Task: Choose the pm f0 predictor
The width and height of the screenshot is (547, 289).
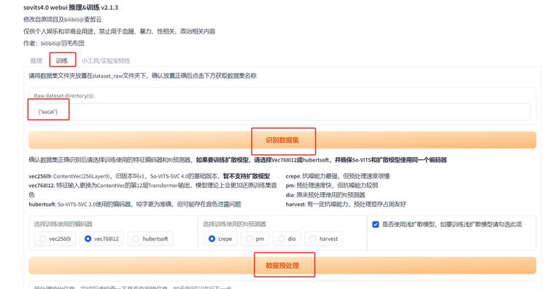Action: [255, 239]
